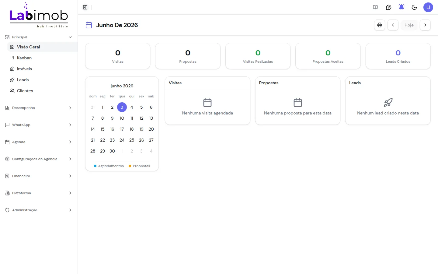
Task: Click the Agenda calendar icon
Action: [x=7, y=142]
